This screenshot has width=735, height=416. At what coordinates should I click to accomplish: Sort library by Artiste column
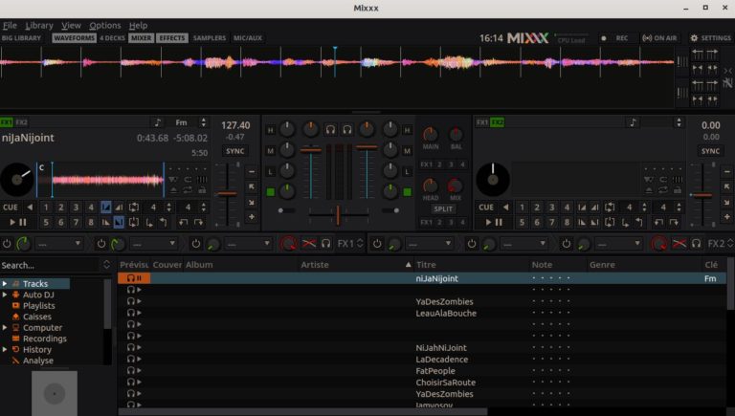pos(355,265)
